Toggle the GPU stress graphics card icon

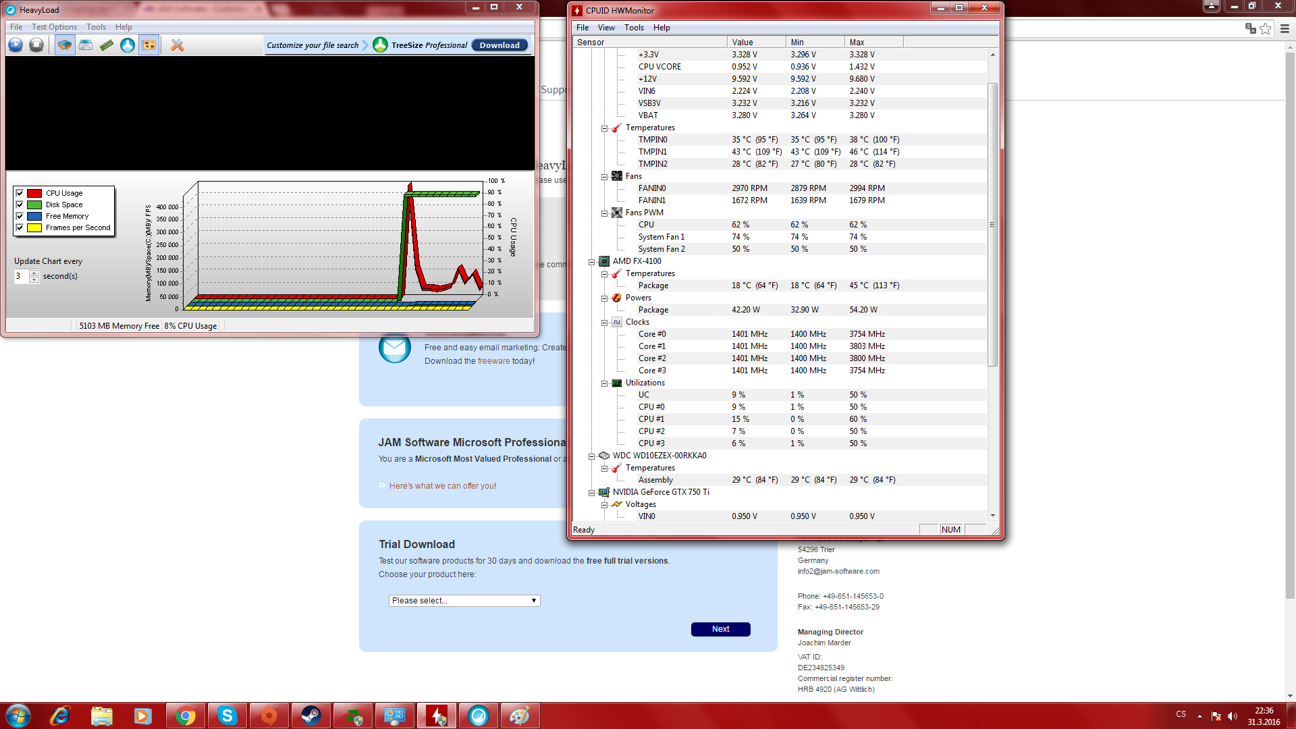pos(148,45)
